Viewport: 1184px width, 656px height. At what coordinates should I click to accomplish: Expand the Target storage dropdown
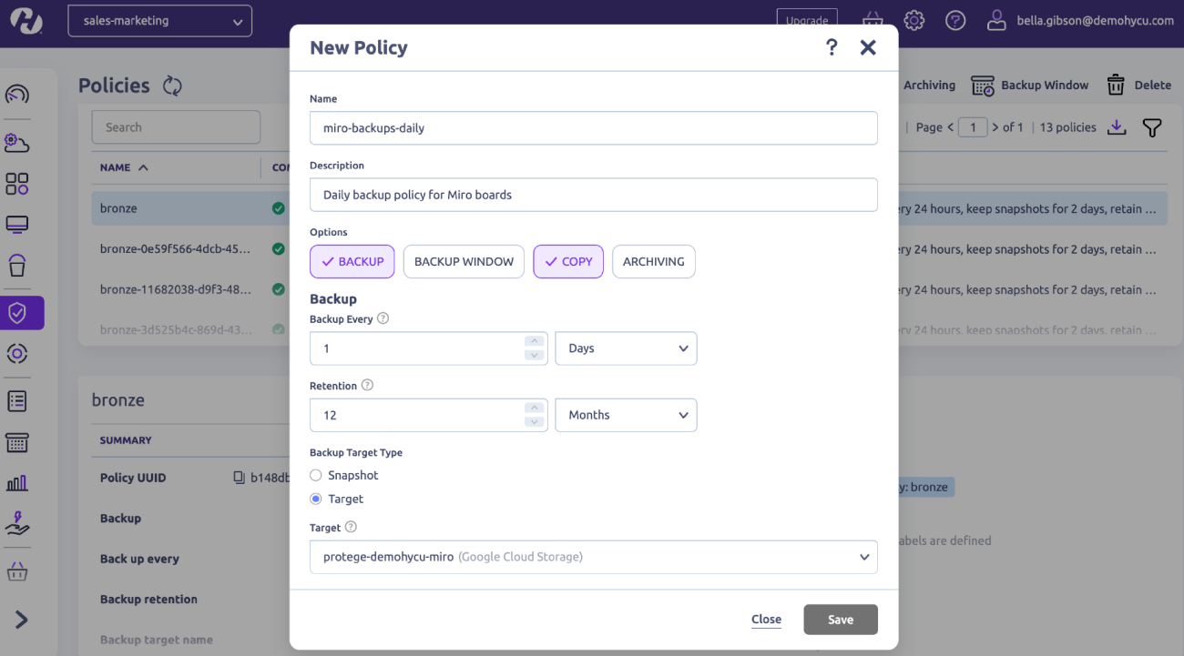pyautogui.click(x=593, y=557)
